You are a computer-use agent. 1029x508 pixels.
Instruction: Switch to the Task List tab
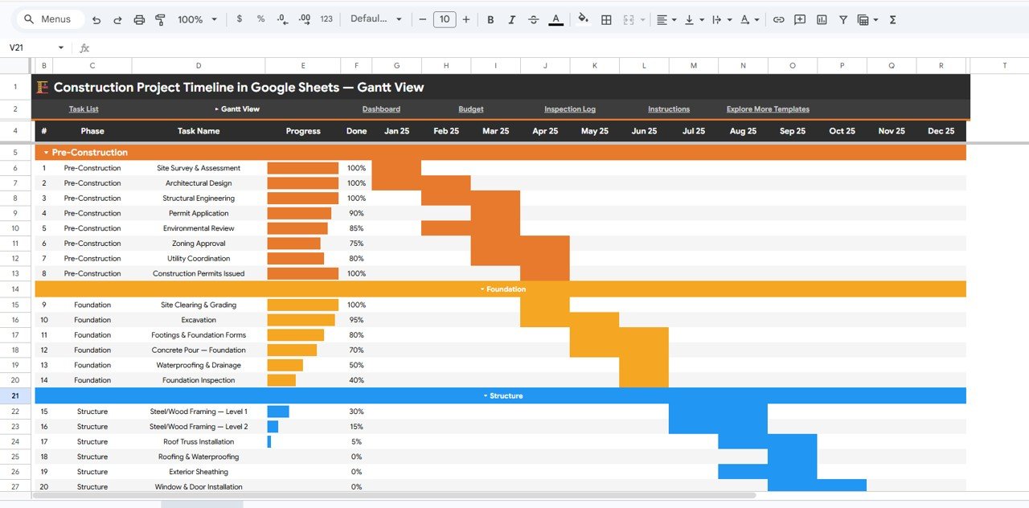[x=83, y=109]
